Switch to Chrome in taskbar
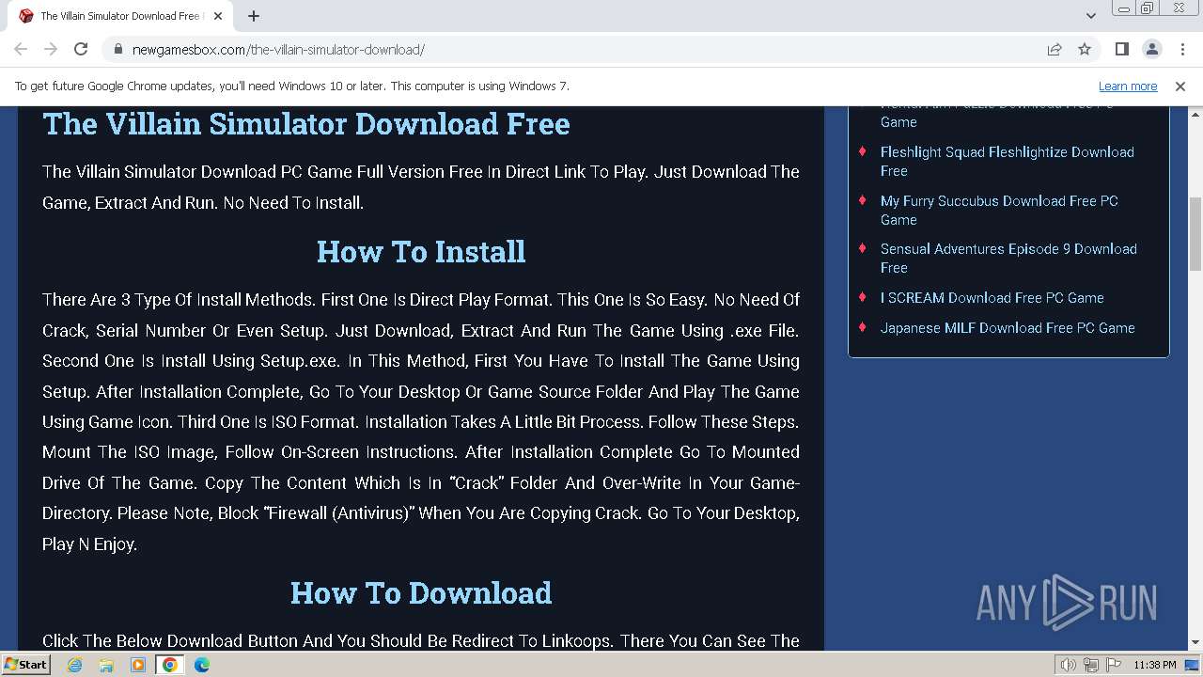The image size is (1203, 677). 170,665
